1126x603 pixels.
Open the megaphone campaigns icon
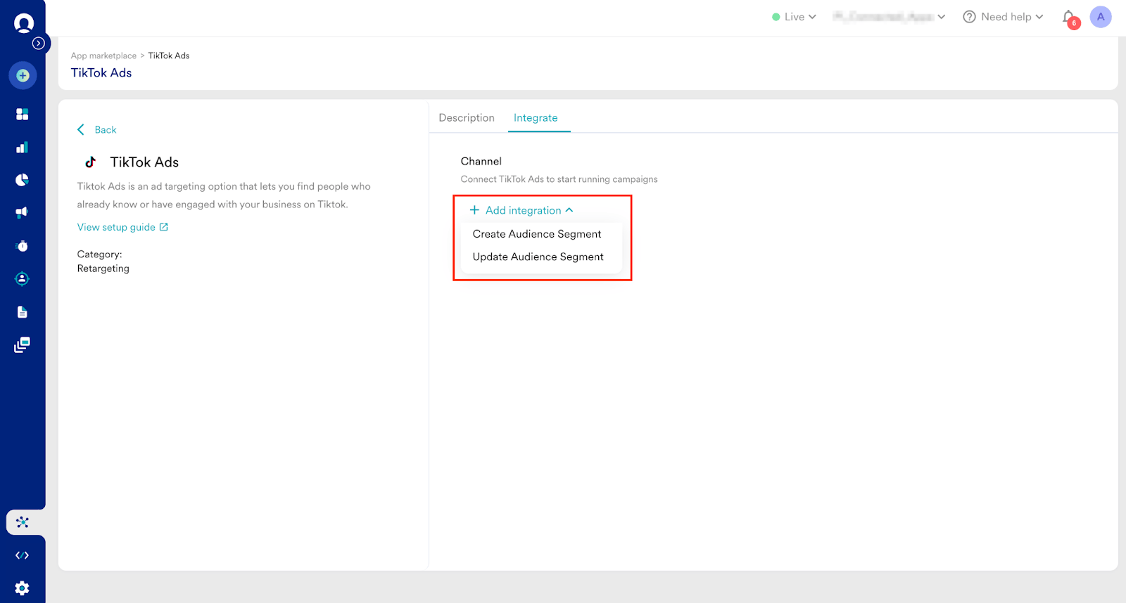23,212
